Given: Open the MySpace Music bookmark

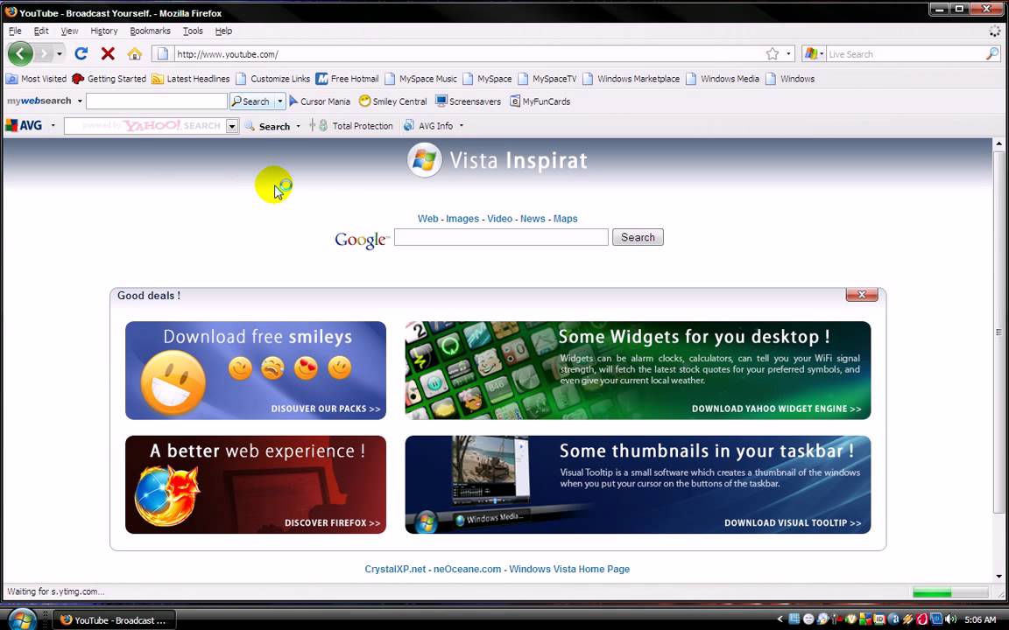Looking at the screenshot, I should coord(420,79).
